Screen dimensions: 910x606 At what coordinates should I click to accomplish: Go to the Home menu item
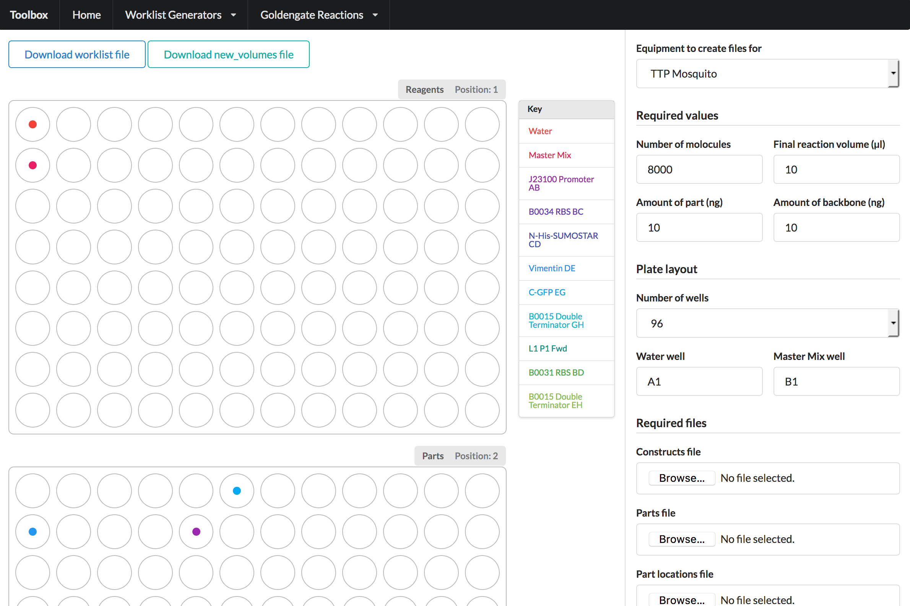(86, 15)
